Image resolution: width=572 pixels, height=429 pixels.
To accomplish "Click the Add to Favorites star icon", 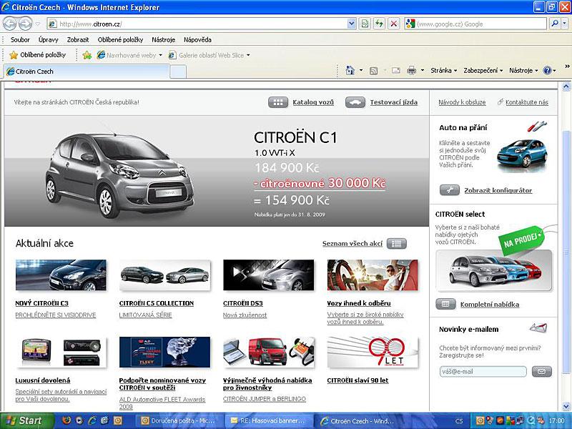I will coord(87,55).
